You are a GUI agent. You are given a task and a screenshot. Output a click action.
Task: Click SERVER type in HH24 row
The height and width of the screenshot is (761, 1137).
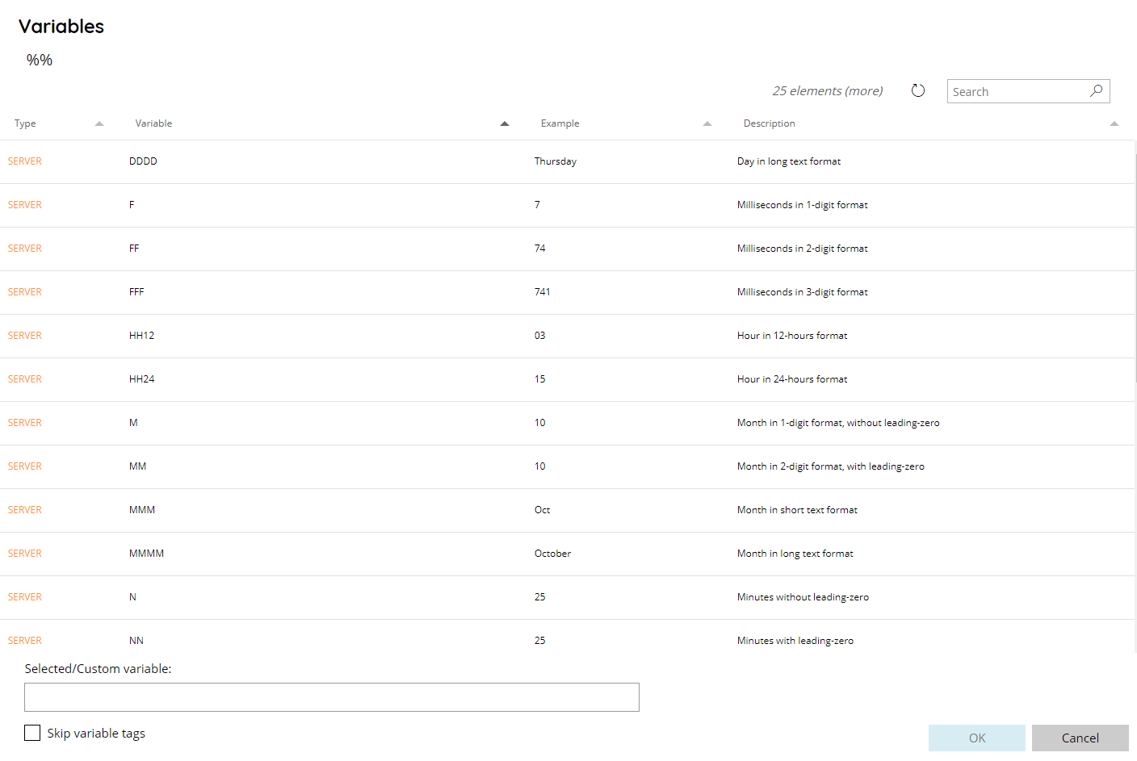25,379
